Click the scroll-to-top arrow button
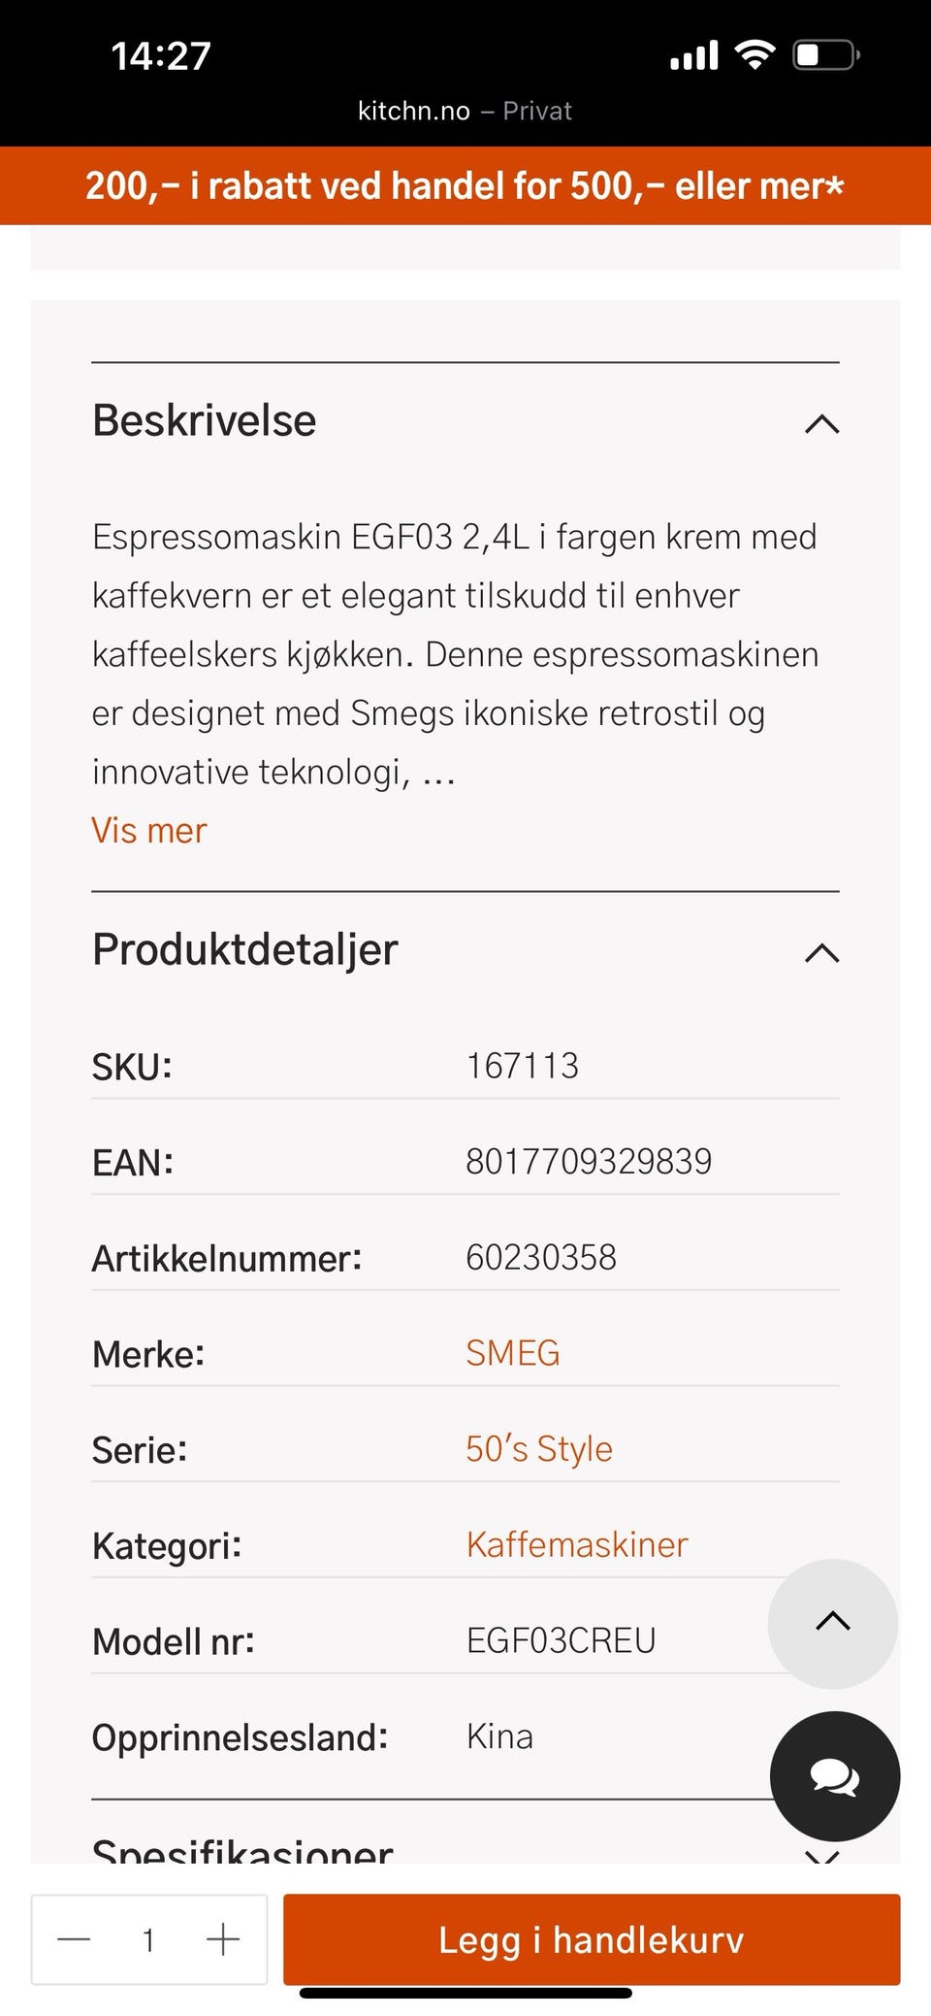931x2016 pixels. (832, 1622)
